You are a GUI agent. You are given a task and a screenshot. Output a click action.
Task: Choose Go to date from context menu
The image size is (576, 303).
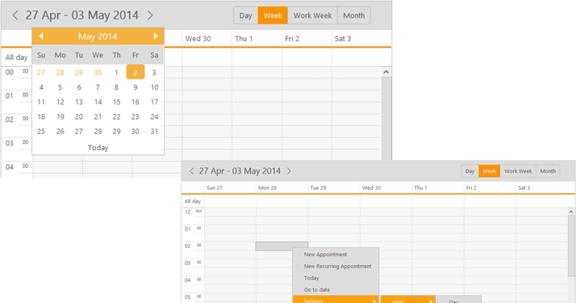336,290
